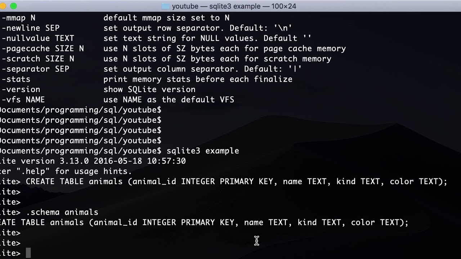Click the '-vfs NAME' option text

[23, 100]
